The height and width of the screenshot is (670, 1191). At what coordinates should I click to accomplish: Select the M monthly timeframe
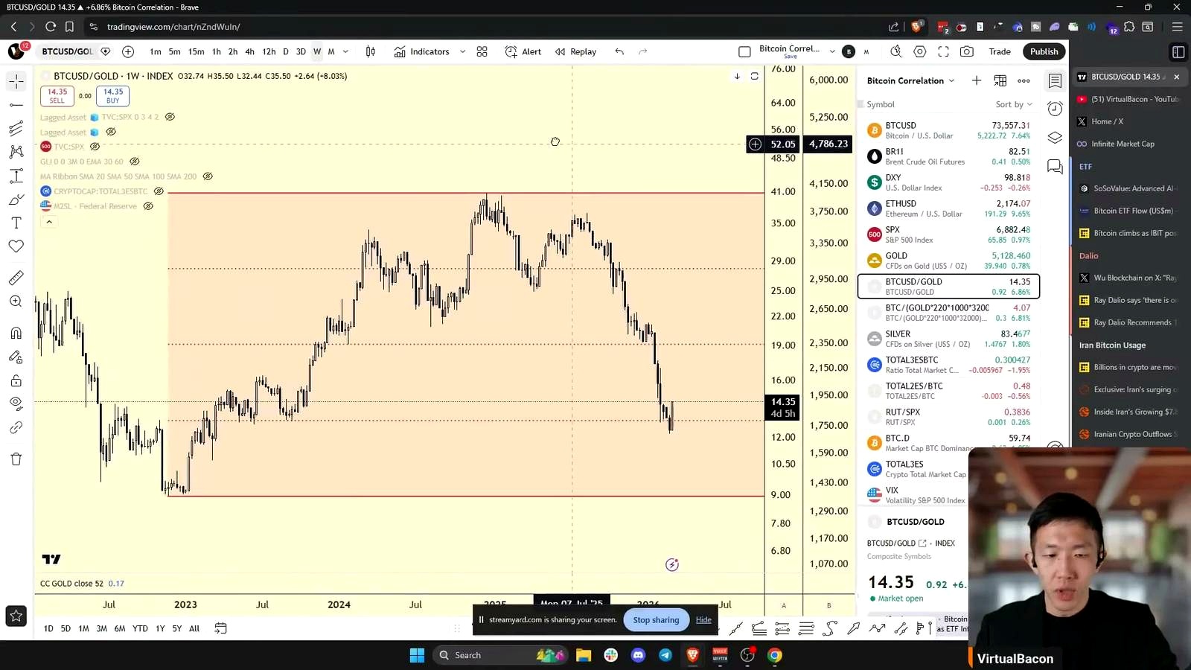pos(331,51)
